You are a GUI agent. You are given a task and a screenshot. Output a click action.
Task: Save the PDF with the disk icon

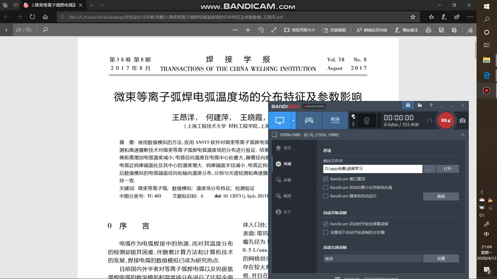(x=441, y=30)
